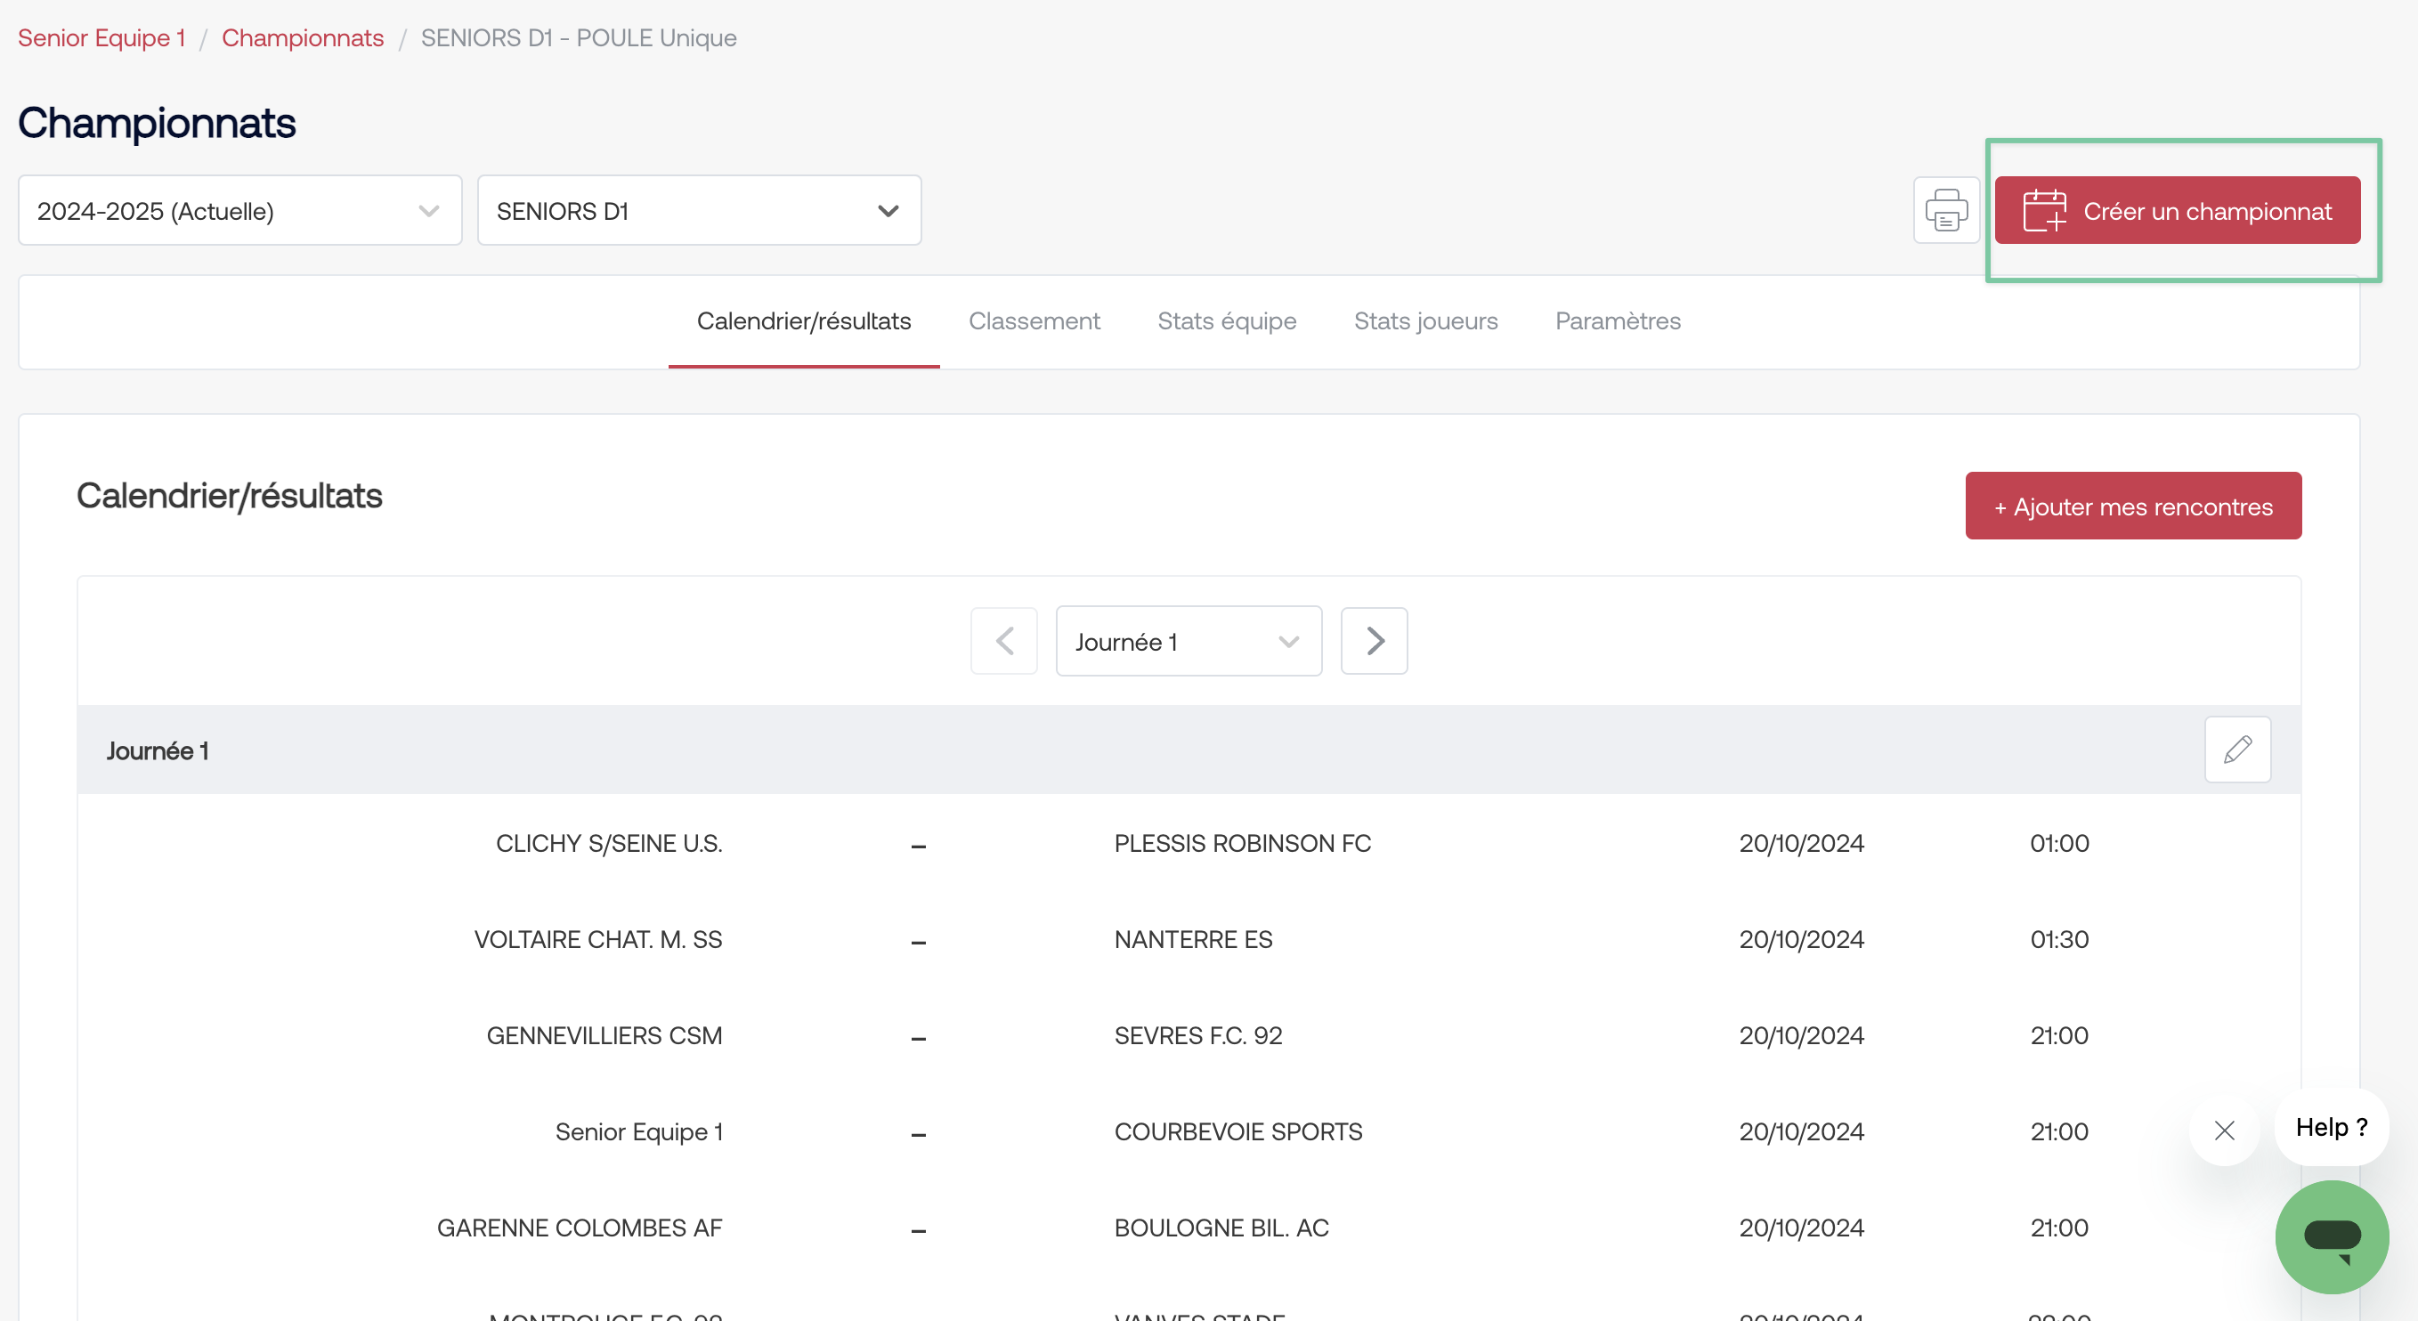Click Créer un championnat button
This screenshot has height=1321, width=2418.
(2177, 210)
